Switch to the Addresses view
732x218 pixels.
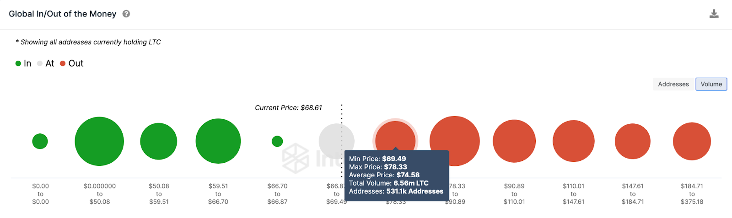pyautogui.click(x=673, y=84)
